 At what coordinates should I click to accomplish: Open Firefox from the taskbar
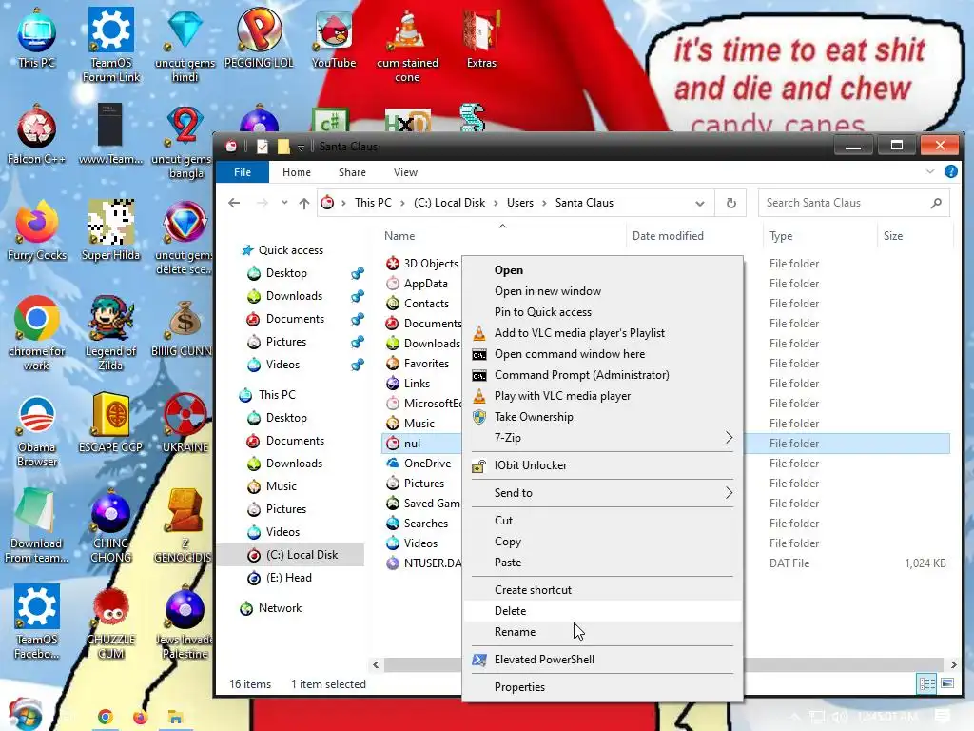point(141,717)
